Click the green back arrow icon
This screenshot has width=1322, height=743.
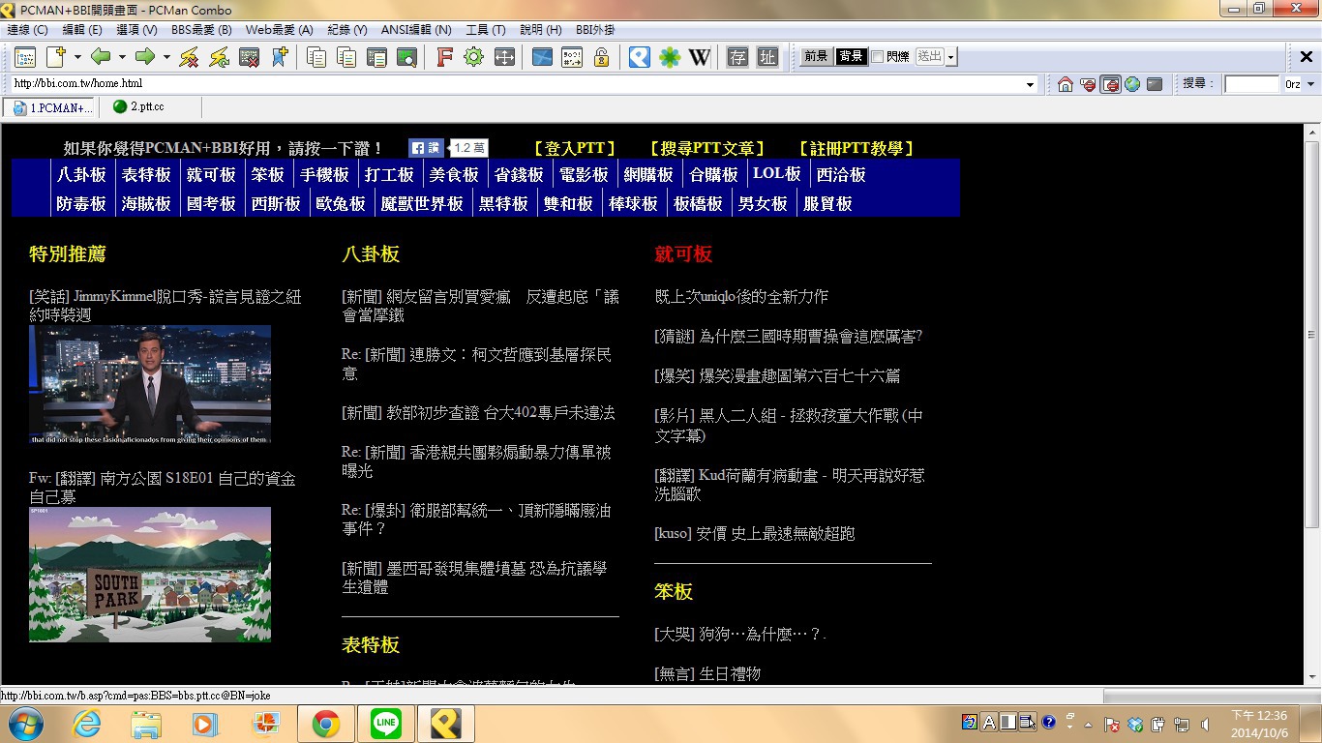(101, 57)
